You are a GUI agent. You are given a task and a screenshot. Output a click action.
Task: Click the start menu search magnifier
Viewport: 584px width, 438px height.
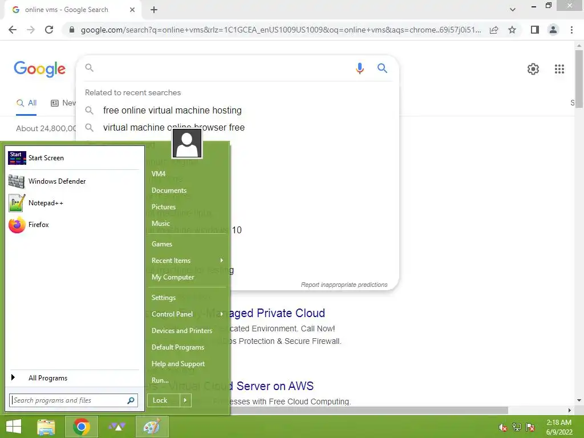[131, 400]
